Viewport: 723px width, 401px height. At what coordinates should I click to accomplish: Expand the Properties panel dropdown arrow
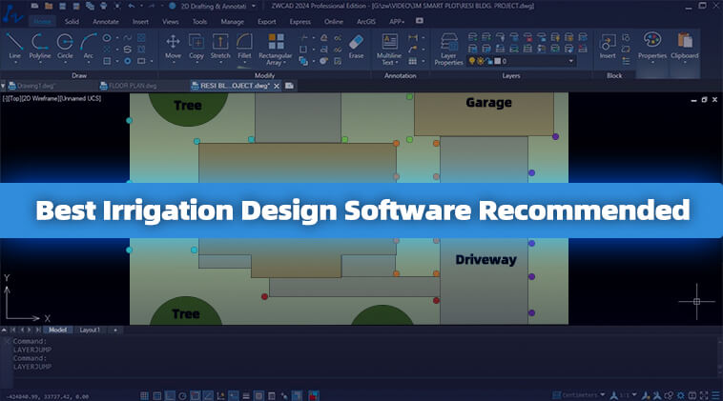(652, 62)
